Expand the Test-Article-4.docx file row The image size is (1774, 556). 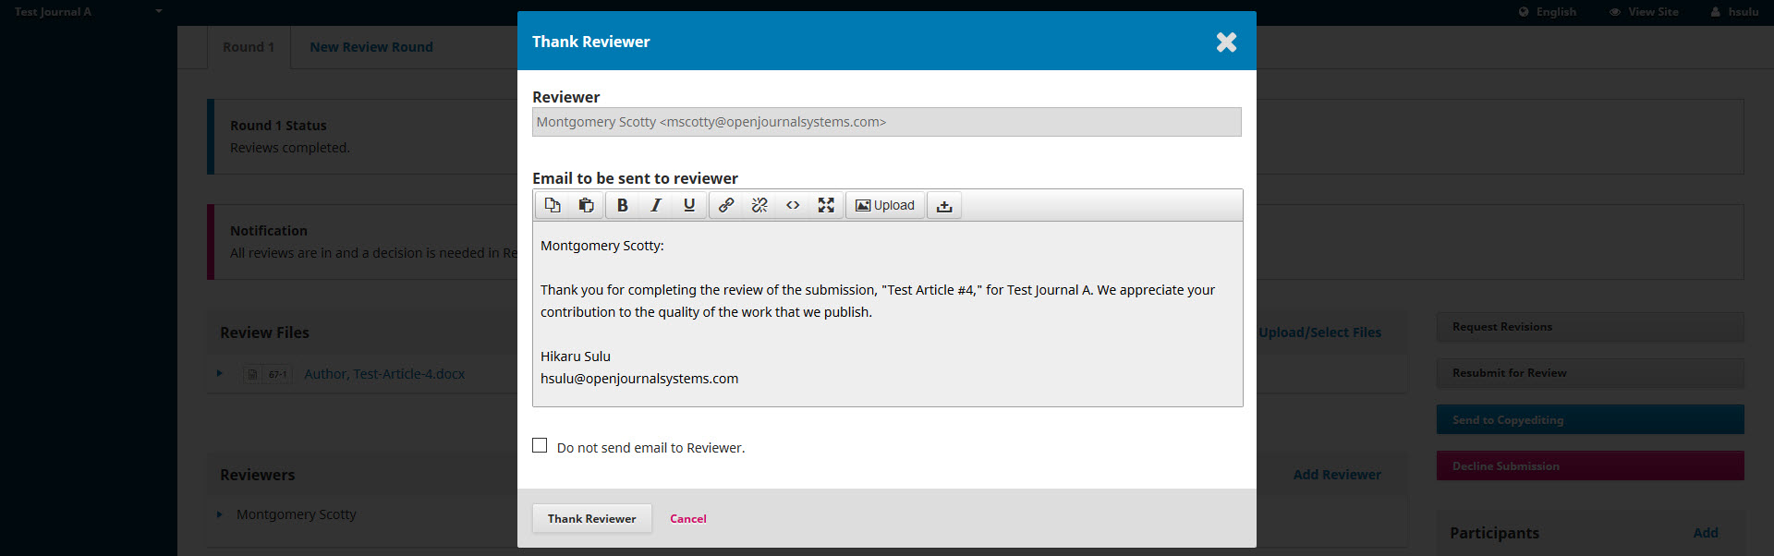point(220,373)
